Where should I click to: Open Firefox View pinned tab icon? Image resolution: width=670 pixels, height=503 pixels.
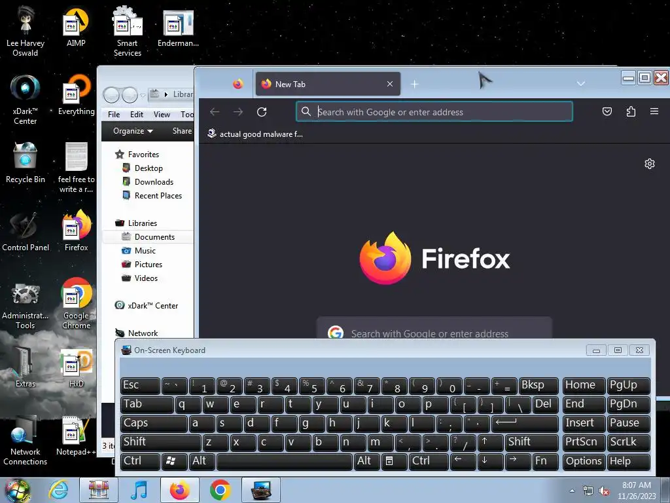coord(238,84)
